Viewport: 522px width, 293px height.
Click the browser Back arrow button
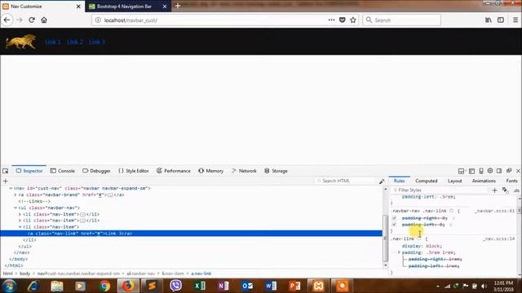(7, 20)
